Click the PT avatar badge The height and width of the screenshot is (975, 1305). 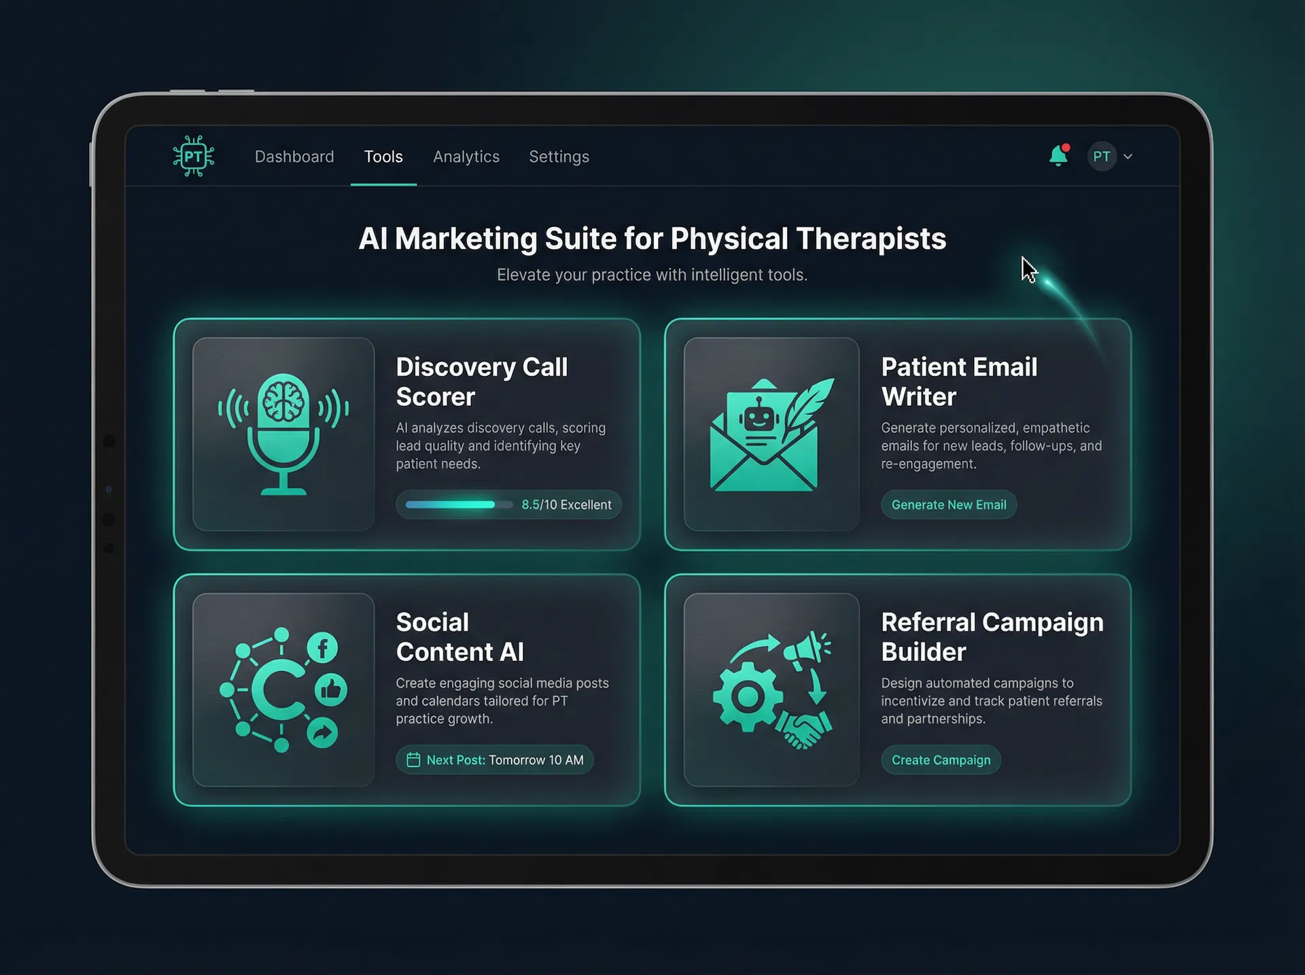click(1101, 156)
